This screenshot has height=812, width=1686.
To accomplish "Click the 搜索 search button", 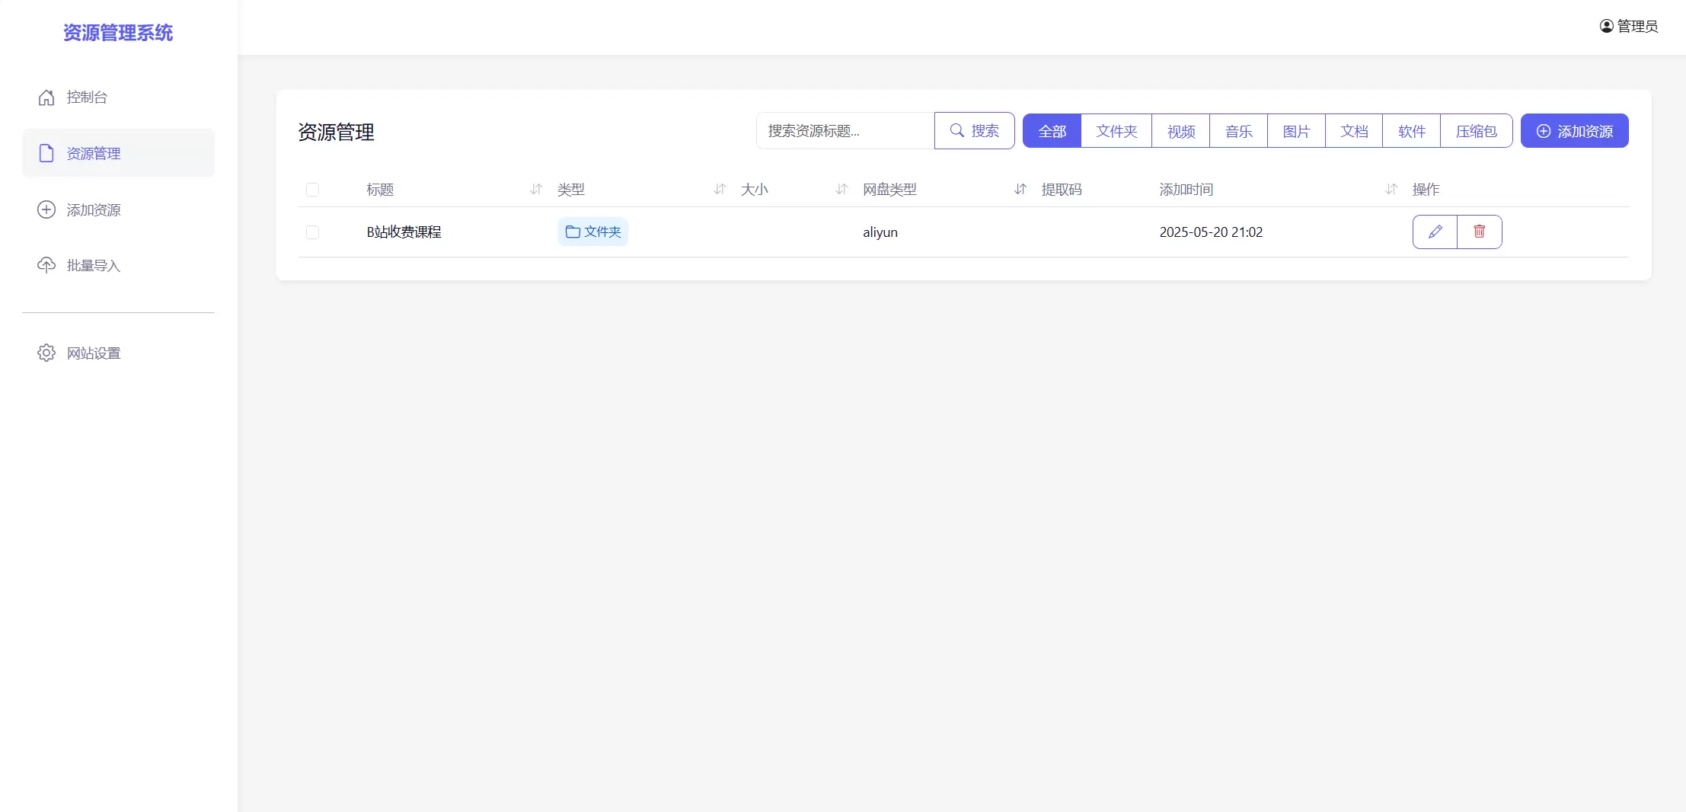I will coord(975,130).
